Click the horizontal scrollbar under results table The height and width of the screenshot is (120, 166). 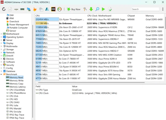91,83
